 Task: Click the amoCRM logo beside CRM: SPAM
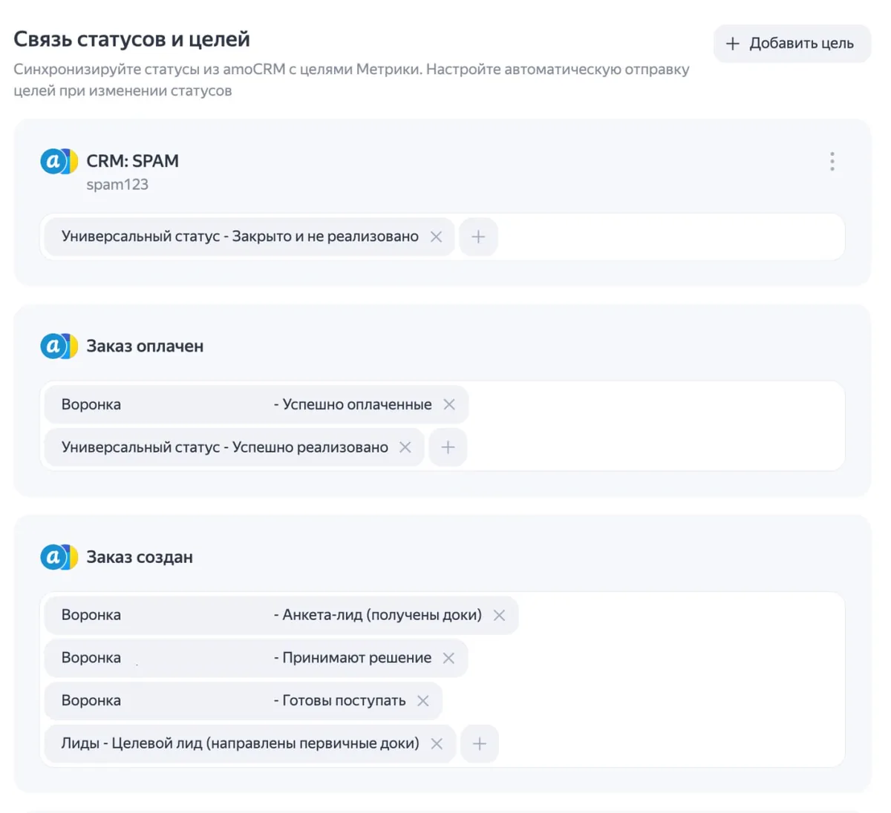[59, 161]
